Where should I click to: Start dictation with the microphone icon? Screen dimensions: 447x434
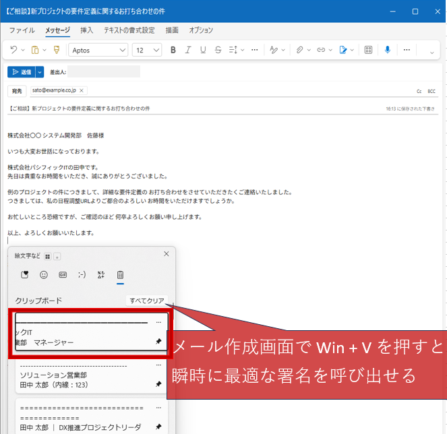tap(388, 50)
